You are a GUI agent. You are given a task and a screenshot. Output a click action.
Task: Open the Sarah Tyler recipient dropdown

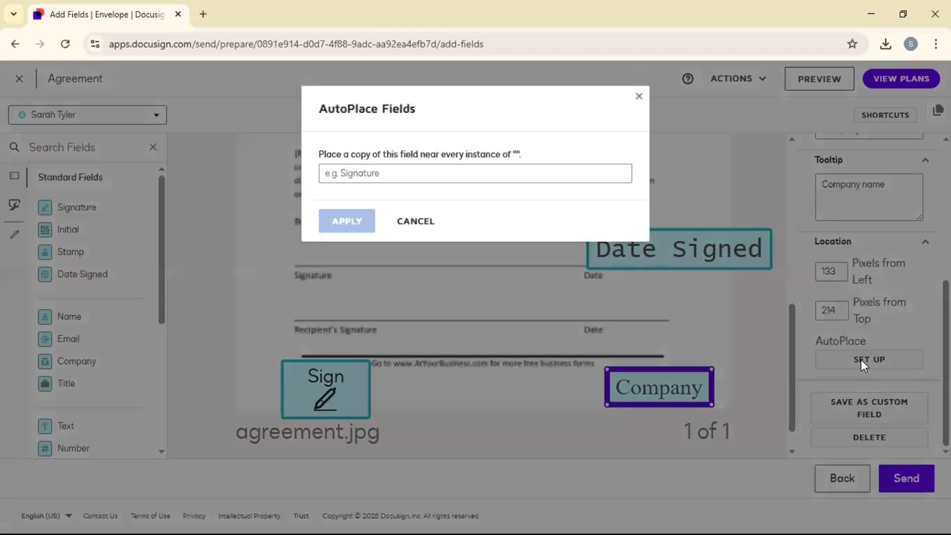(87, 115)
